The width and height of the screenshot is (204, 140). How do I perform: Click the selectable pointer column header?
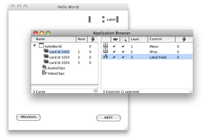[124, 39]
